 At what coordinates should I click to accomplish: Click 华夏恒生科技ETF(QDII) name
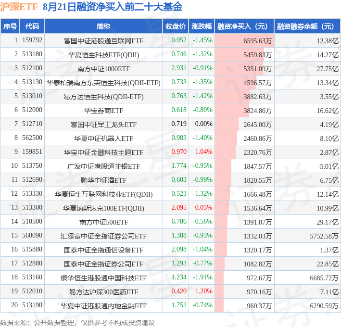click(103, 55)
